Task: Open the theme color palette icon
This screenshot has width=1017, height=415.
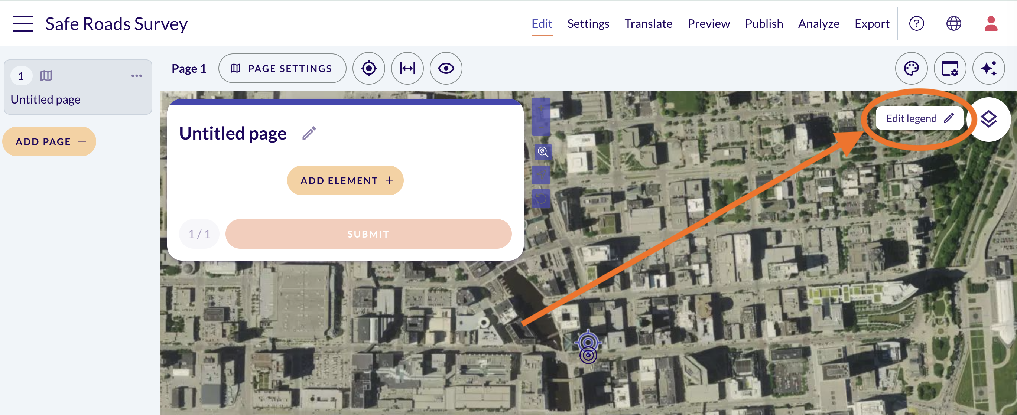Action: (911, 68)
